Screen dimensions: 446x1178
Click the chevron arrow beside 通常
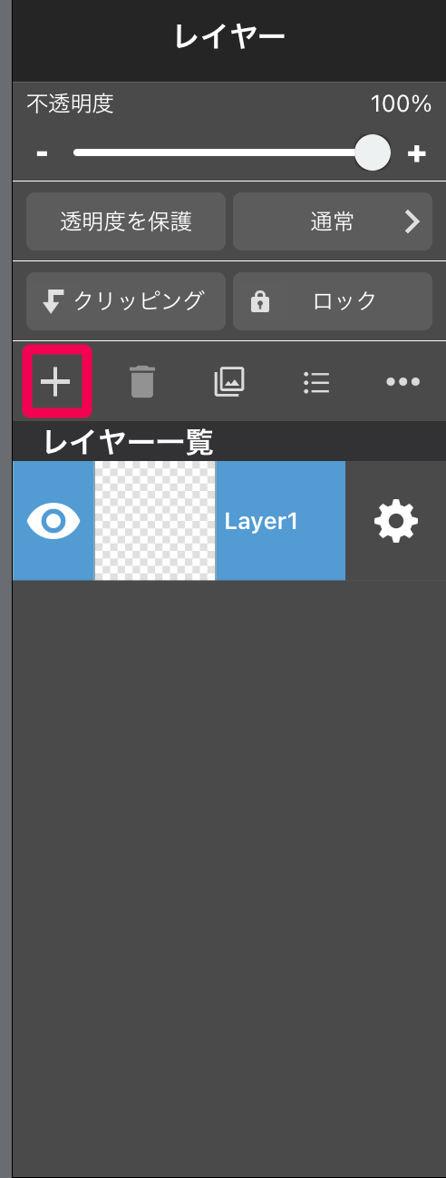(412, 221)
